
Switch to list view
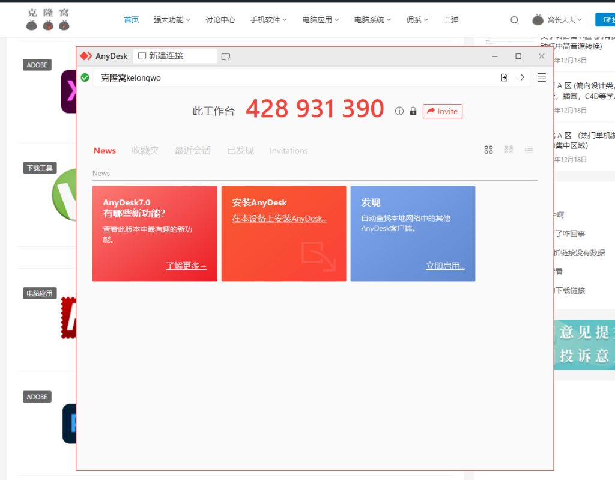[x=529, y=150]
